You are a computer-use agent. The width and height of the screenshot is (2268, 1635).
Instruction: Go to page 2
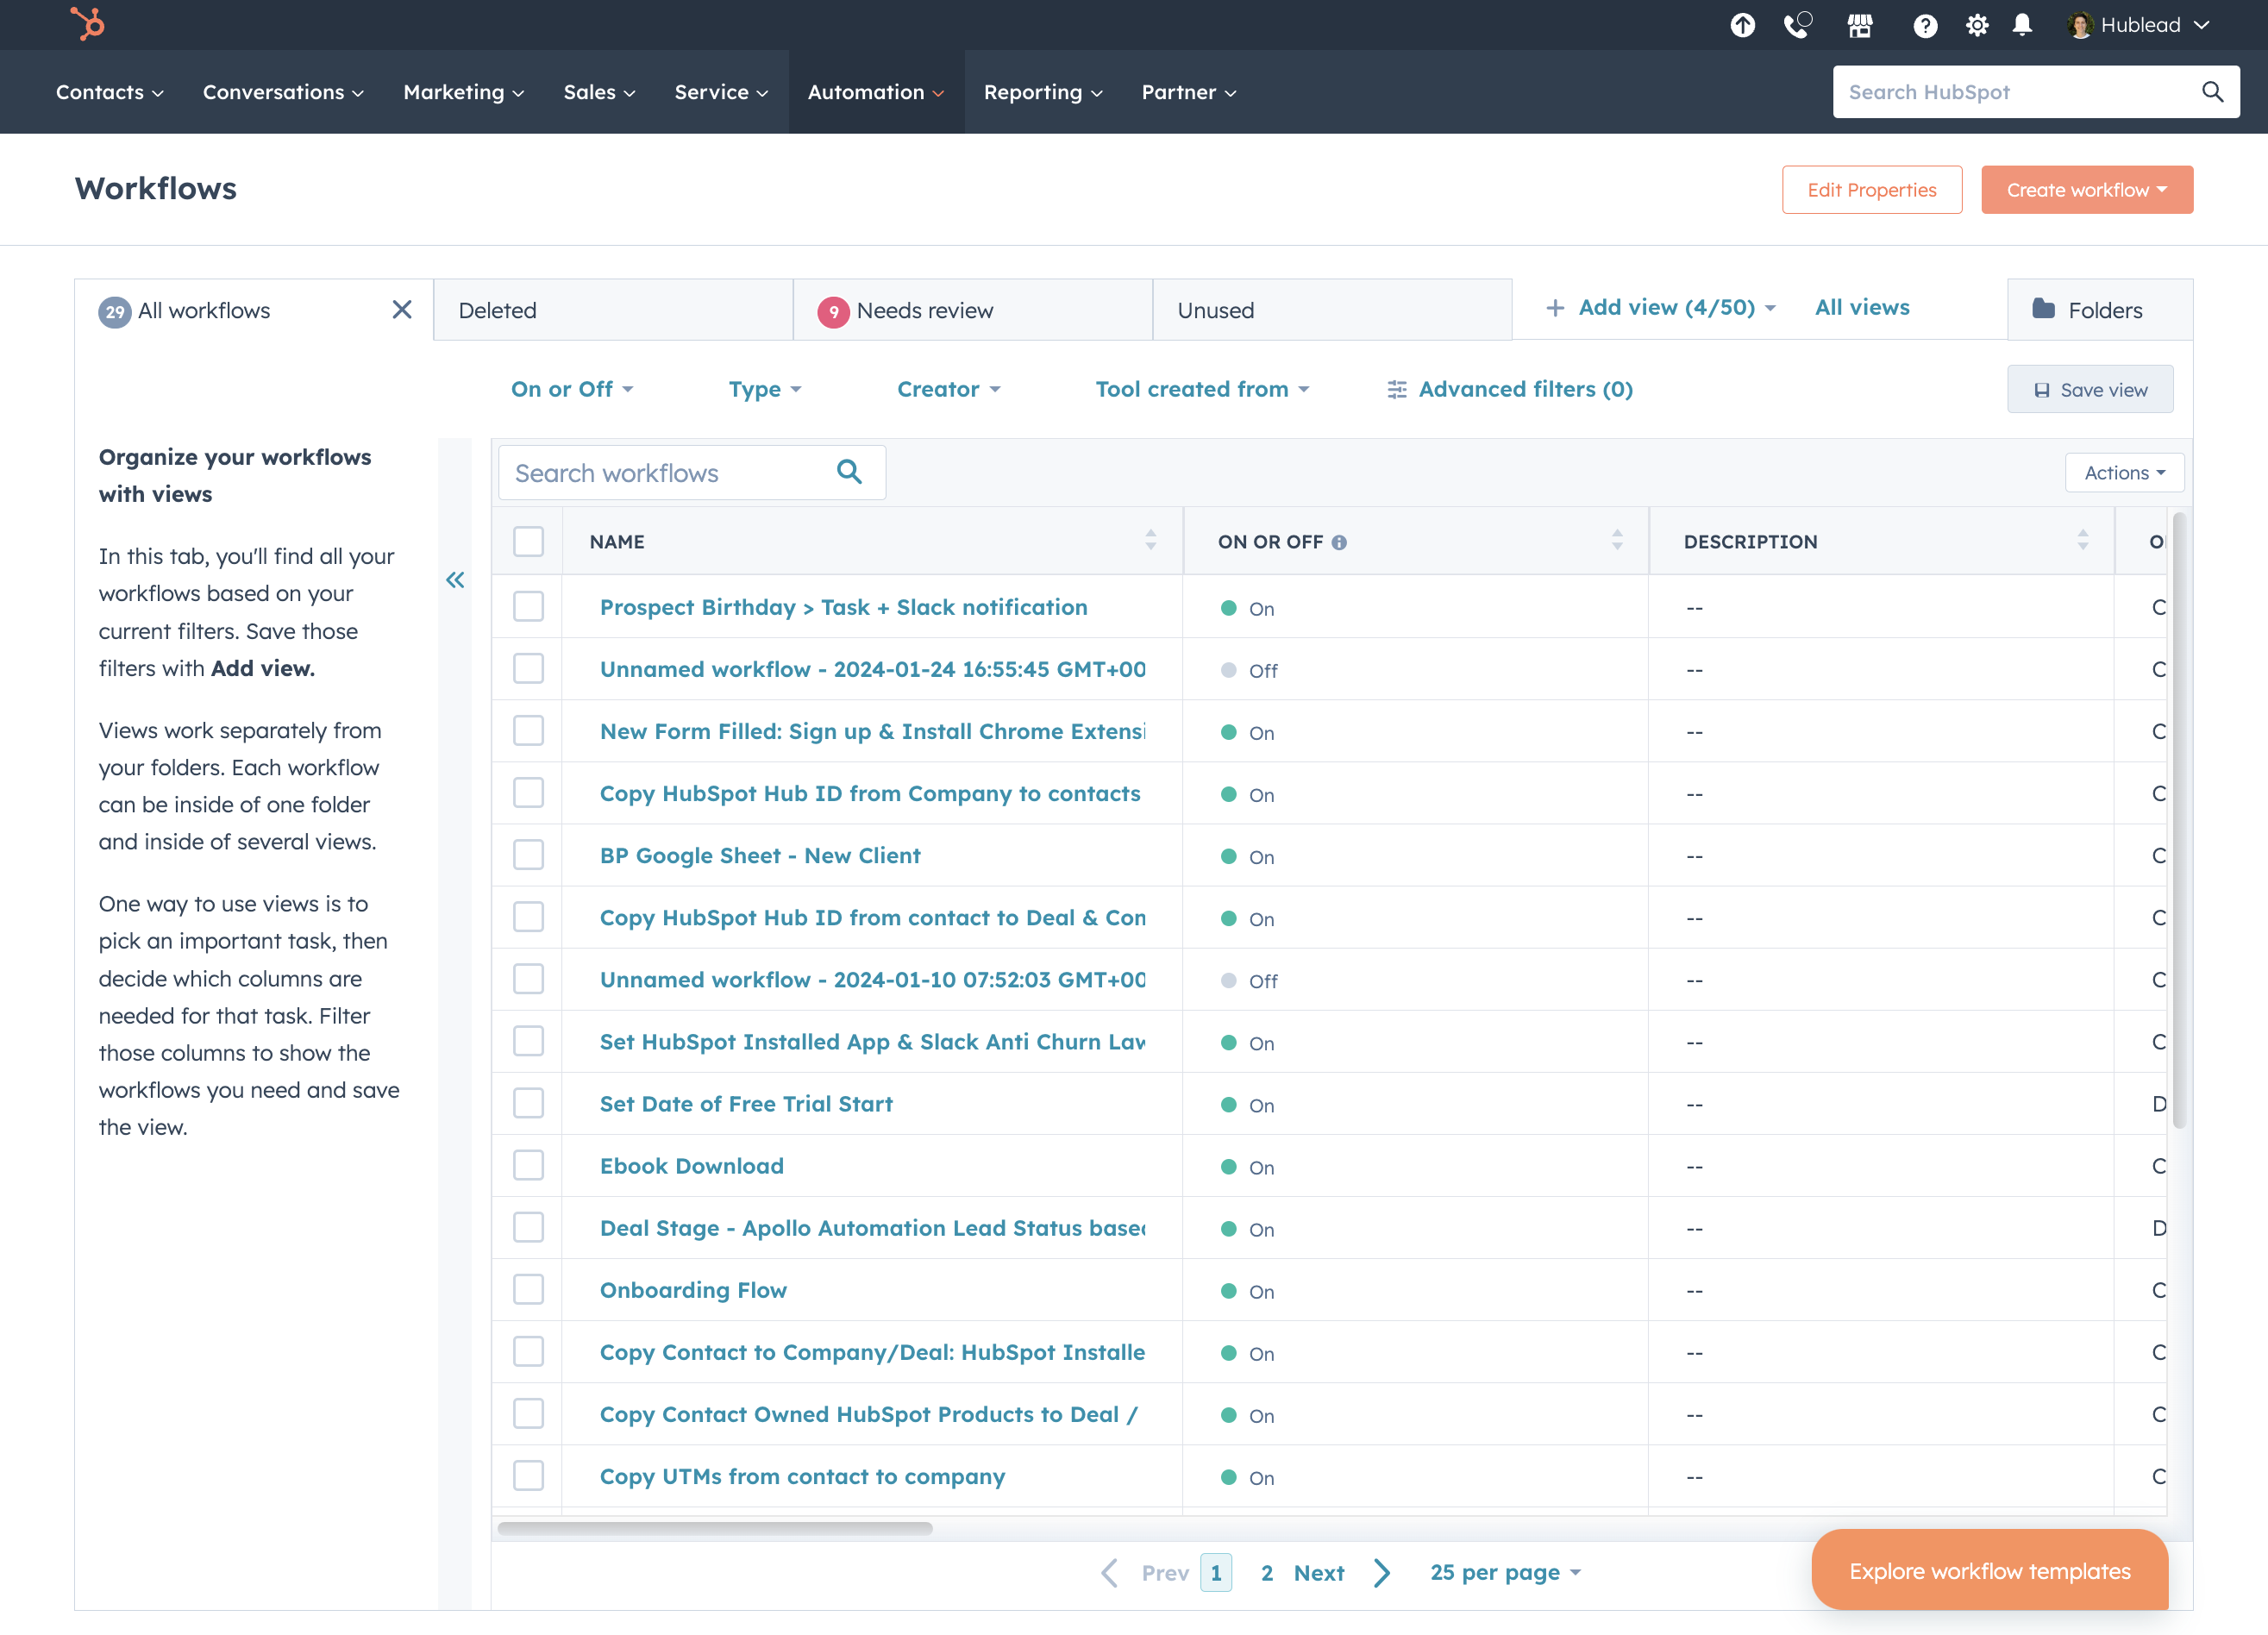pos(1267,1573)
